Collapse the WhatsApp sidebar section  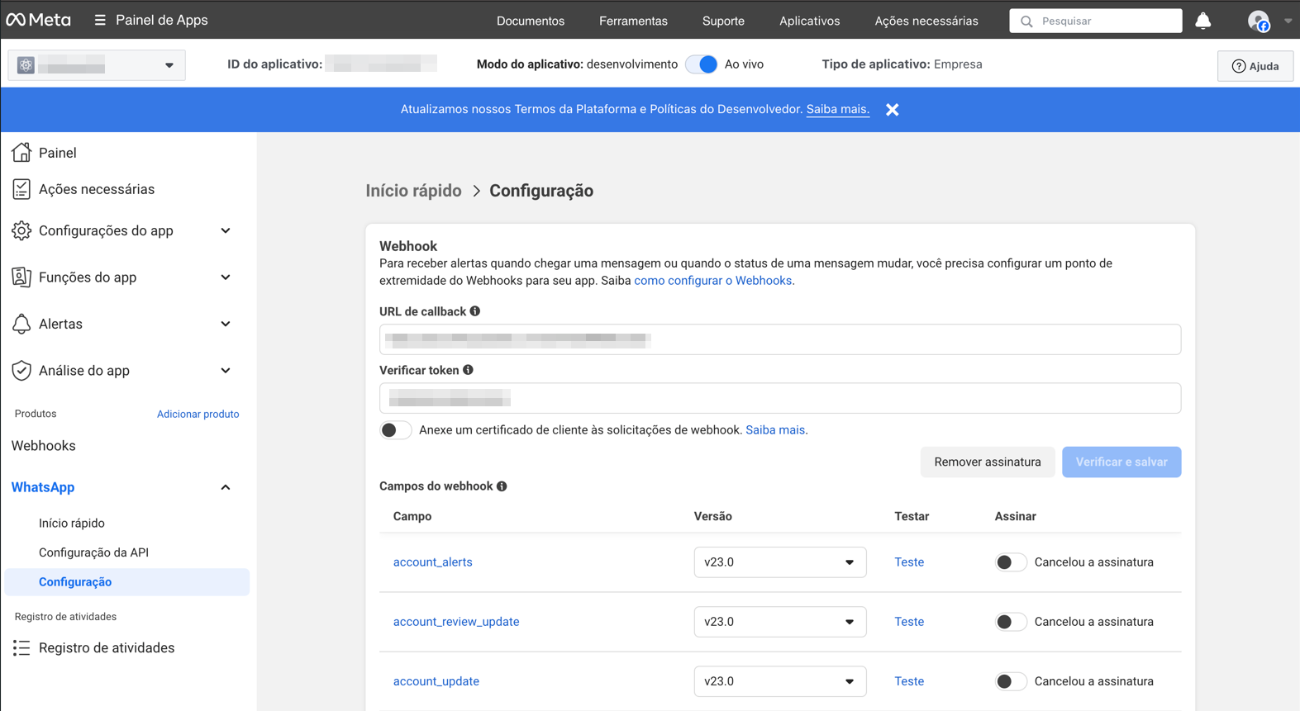pyautogui.click(x=226, y=487)
